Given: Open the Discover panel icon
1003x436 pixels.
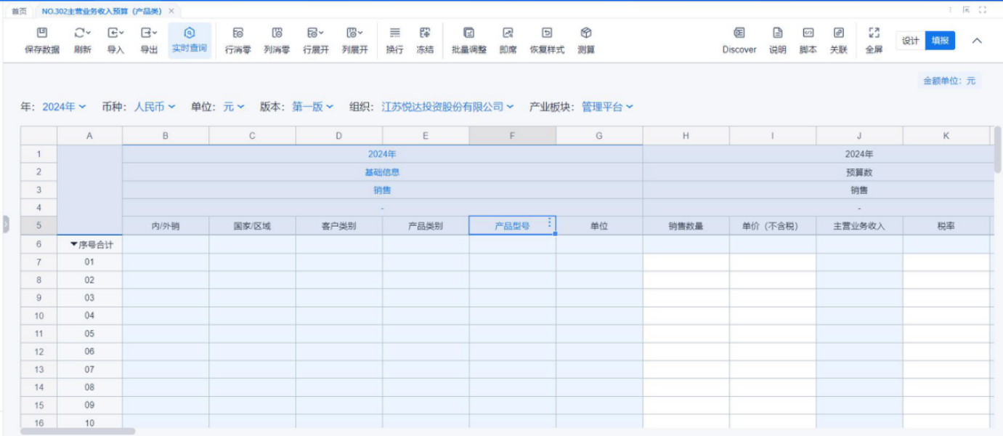Looking at the screenshot, I should [739, 33].
